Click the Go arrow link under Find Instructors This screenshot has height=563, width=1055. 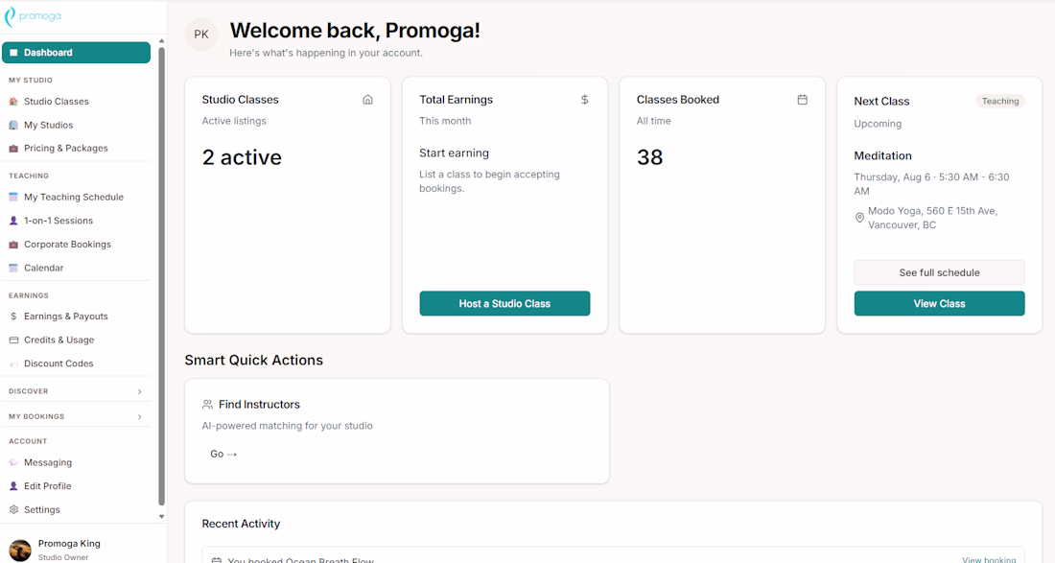pos(223,454)
